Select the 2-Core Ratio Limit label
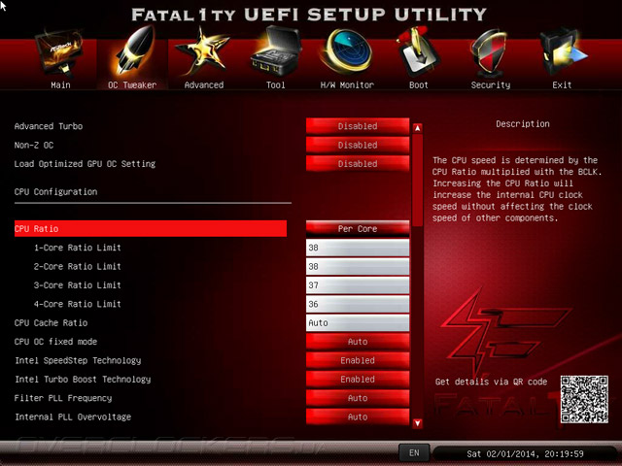 (x=78, y=266)
